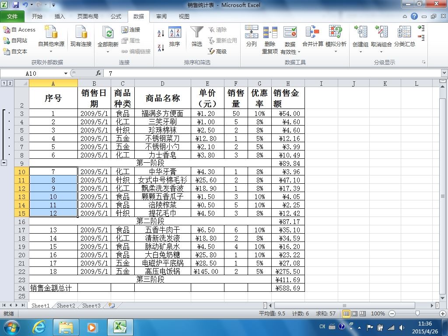448x336 pixels.
Task: Click 取消组合 ungroup icon
Action: coord(381,32)
